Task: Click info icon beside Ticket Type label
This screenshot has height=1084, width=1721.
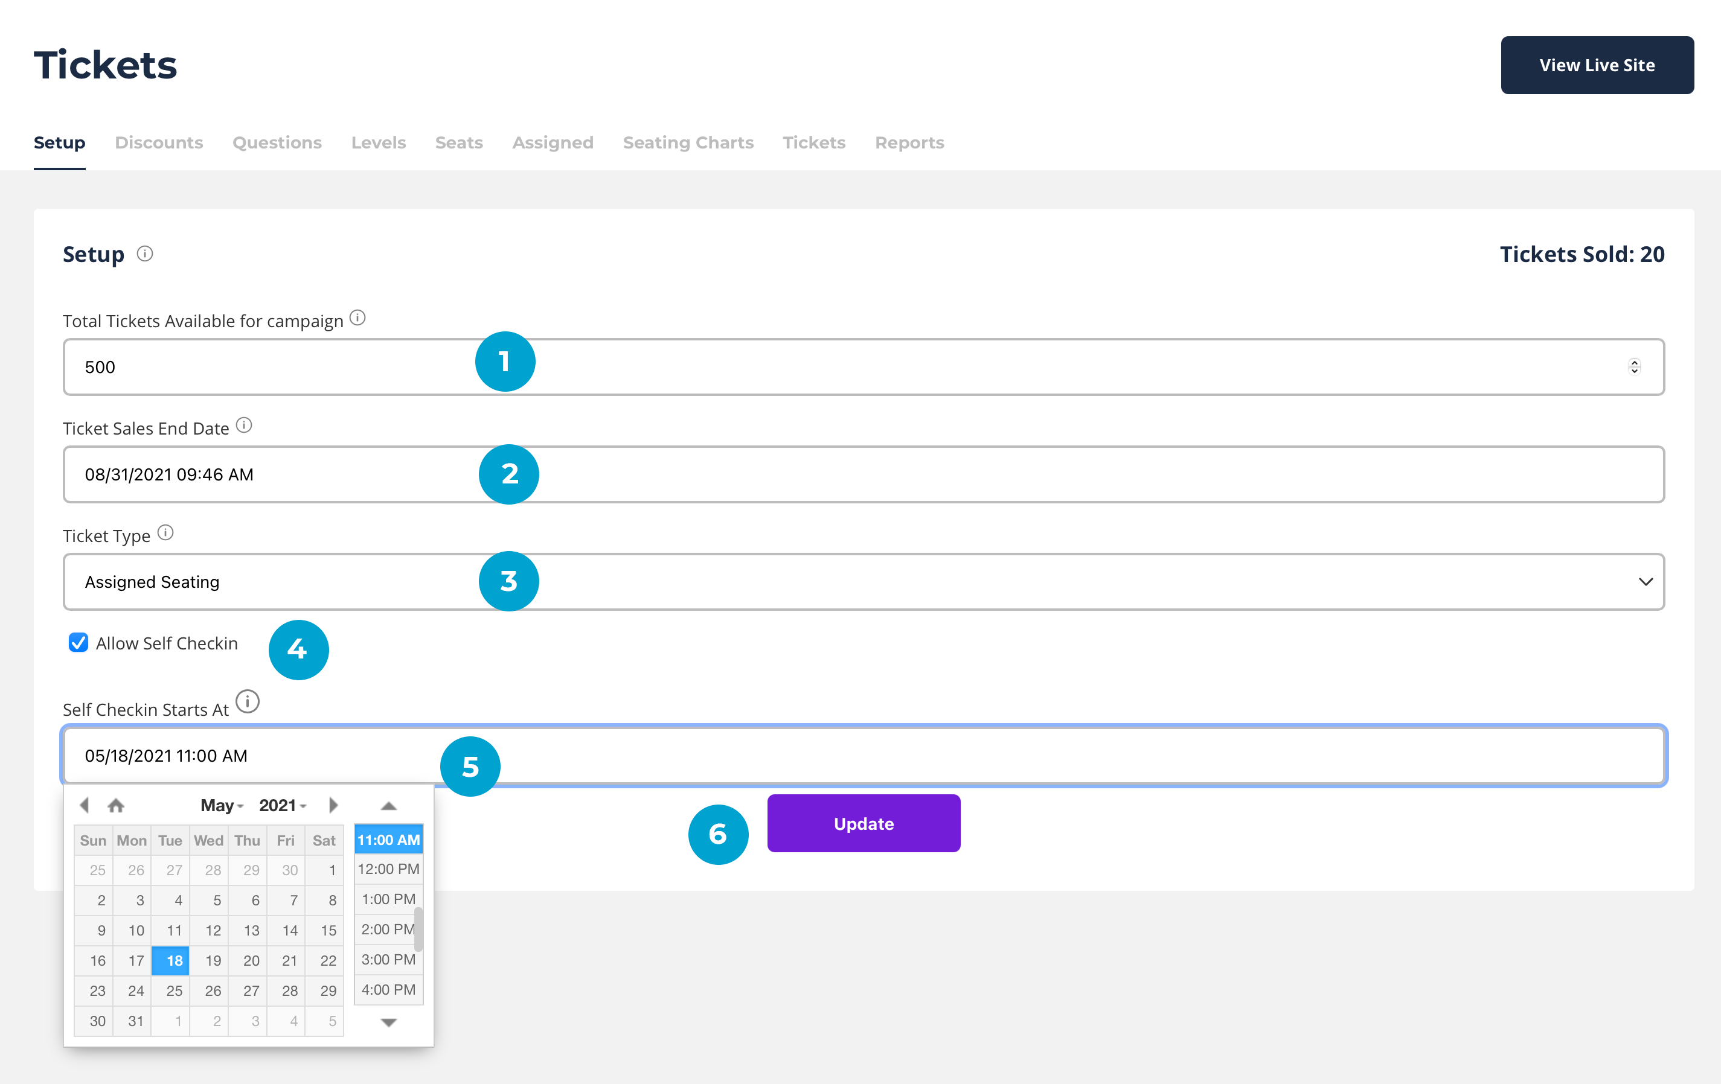Action: [166, 533]
